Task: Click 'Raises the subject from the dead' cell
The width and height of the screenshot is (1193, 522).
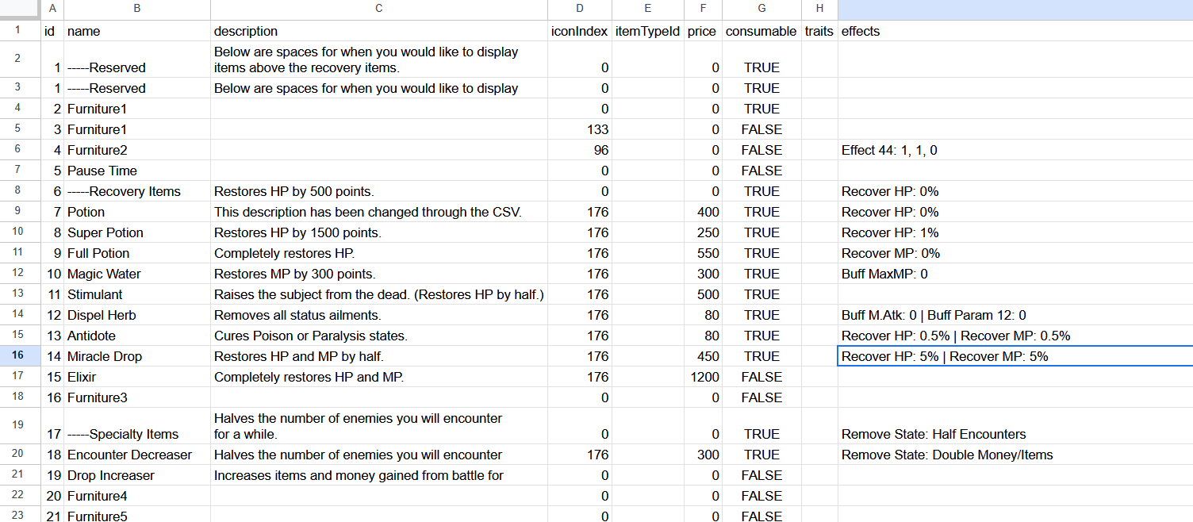Action: [x=379, y=294]
